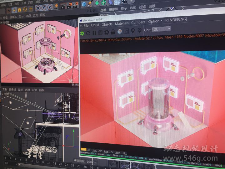Viewport: 225px width, 169px height.
Task: Open the Objects menu in Live Viewer
Action: click(107, 24)
